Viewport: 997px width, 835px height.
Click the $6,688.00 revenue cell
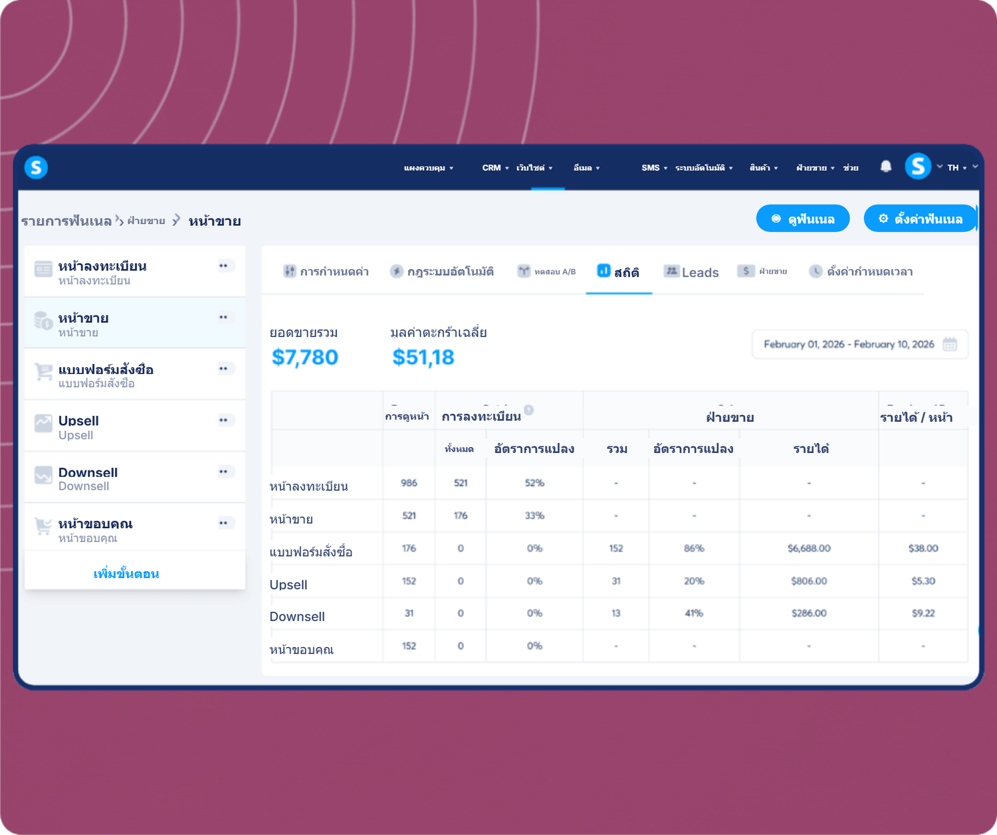pyautogui.click(x=809, y=549)
